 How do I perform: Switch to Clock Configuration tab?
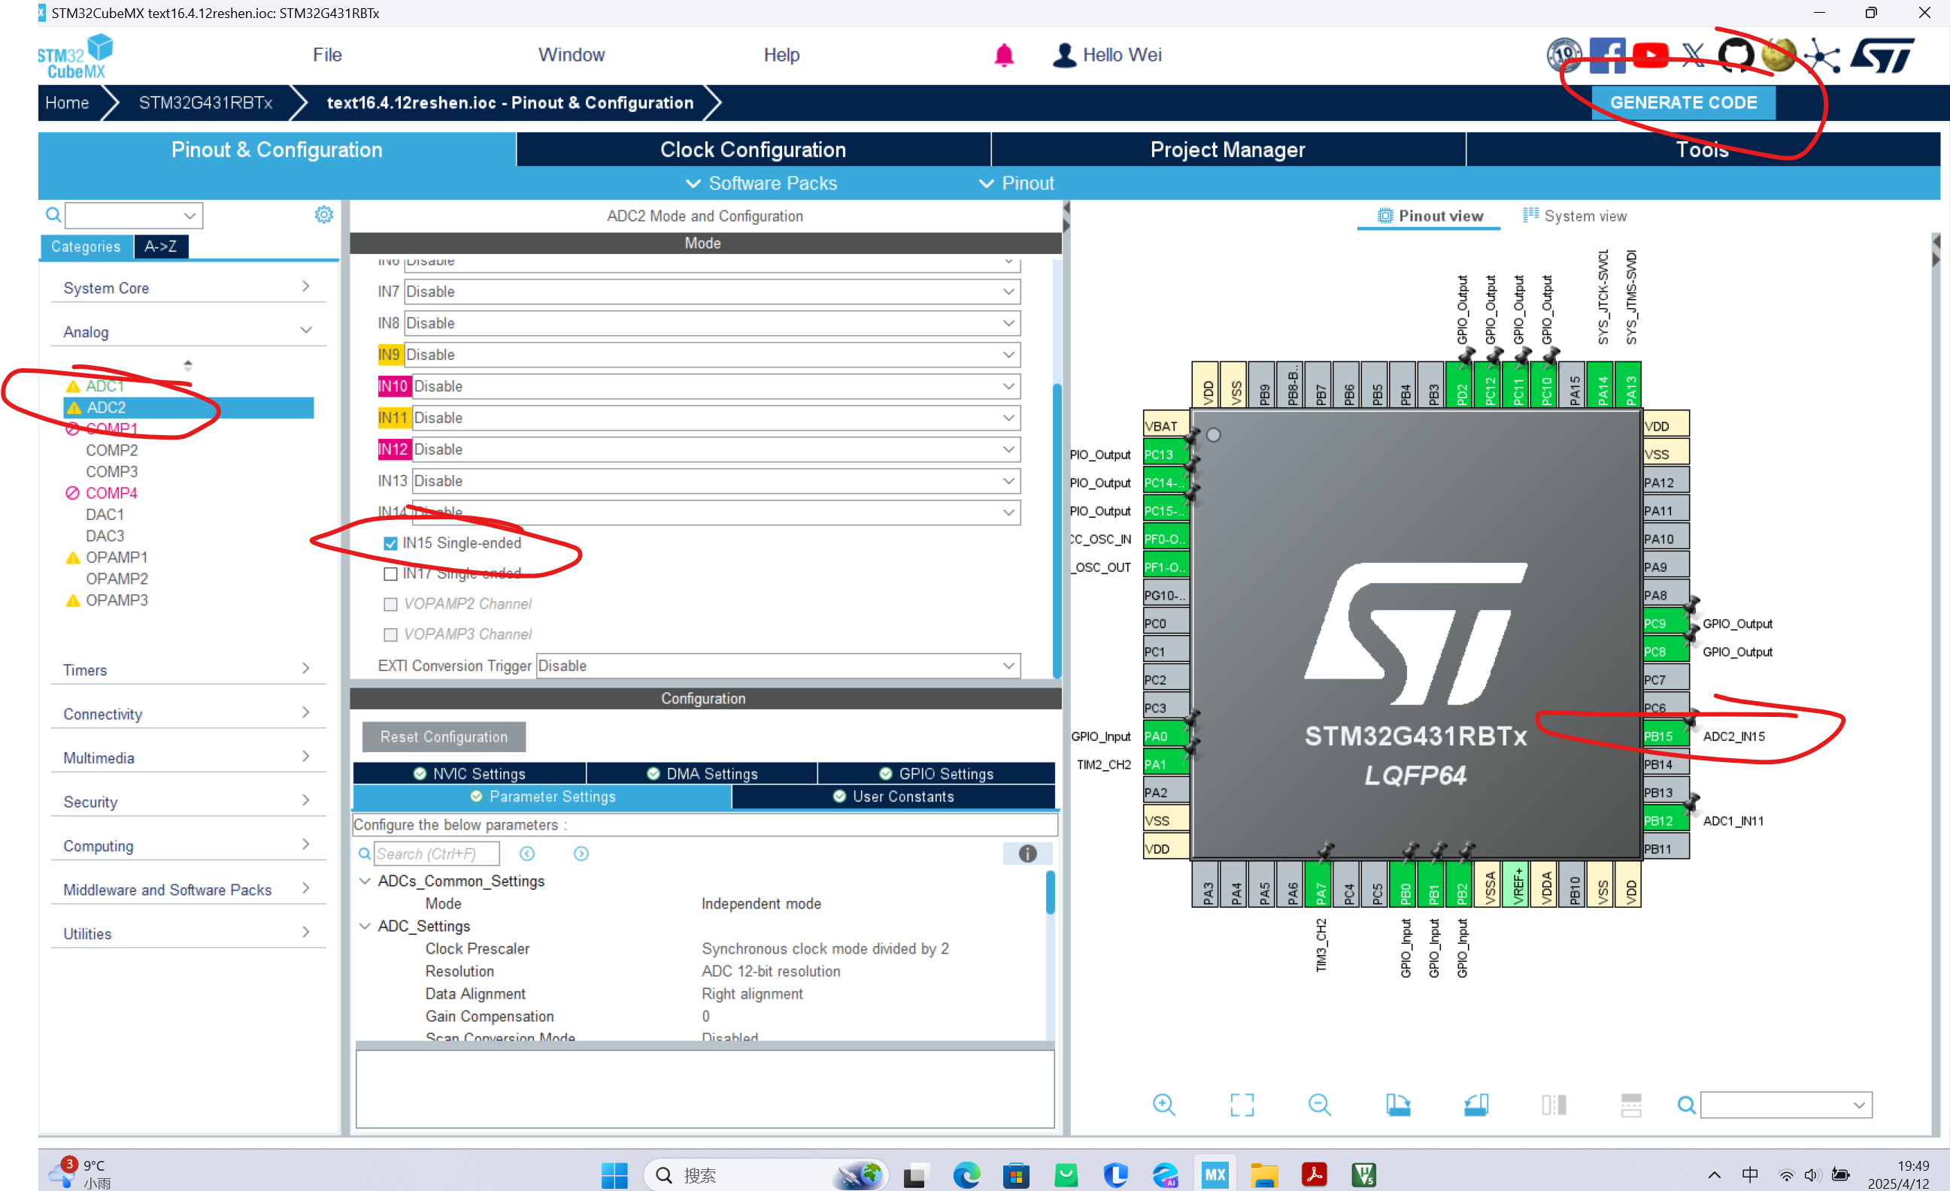tap(753, 150)
